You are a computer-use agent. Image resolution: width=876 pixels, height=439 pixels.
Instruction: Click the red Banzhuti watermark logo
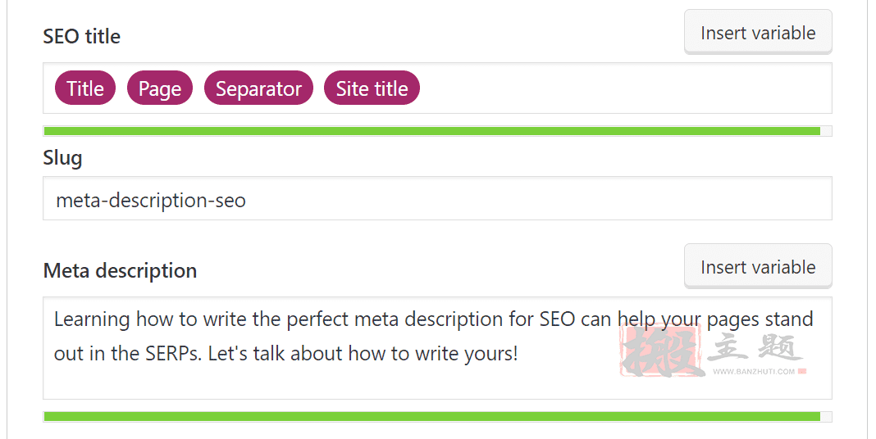coord(661,351)
